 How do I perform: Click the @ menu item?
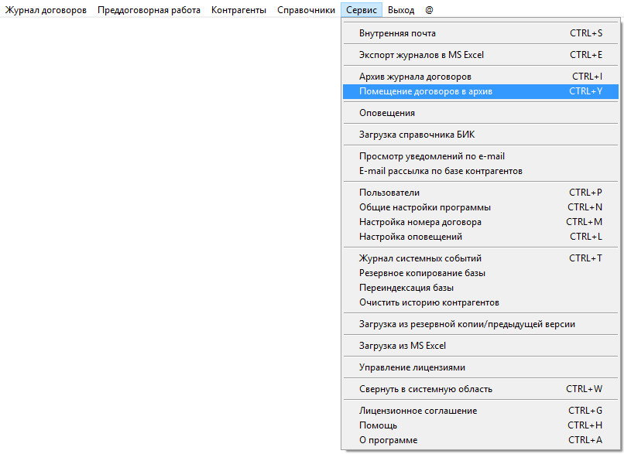pyautogui.click(x=429, y=10)
